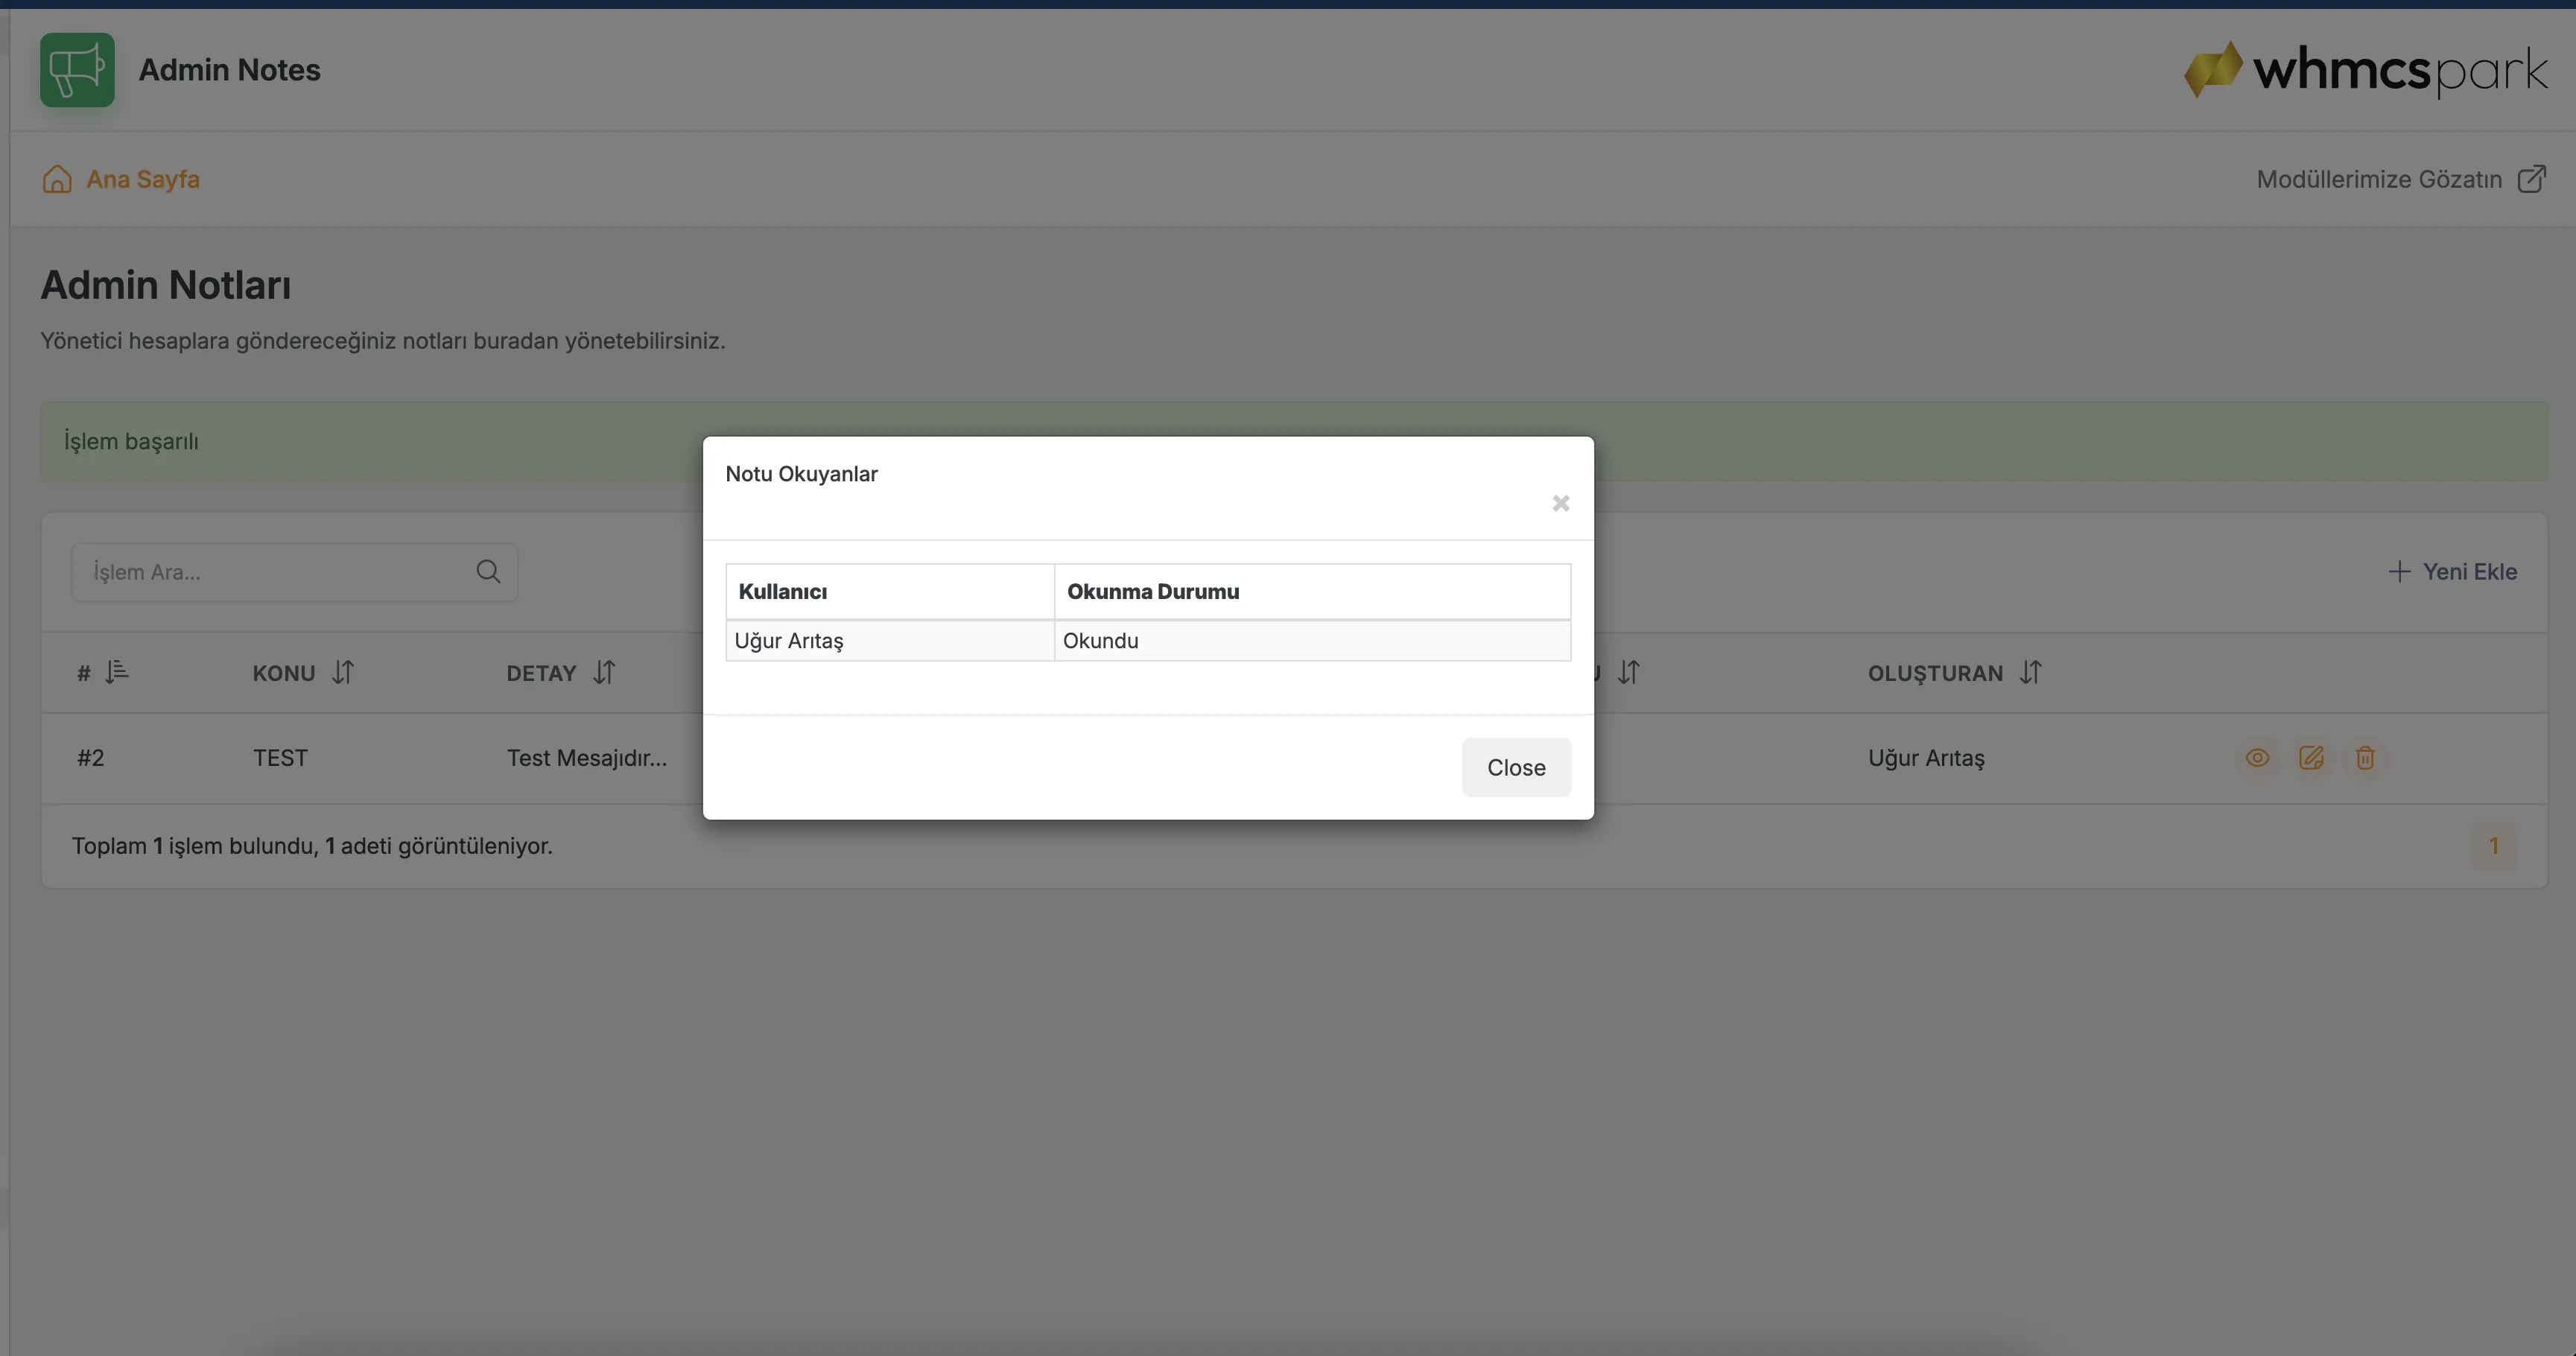Click the trash delete icon for note #2
The image size is (2576, 1356).
[x=2365, y=758]
